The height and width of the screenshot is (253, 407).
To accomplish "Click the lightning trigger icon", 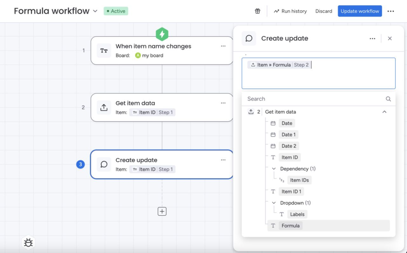I will tap(162, 34).
